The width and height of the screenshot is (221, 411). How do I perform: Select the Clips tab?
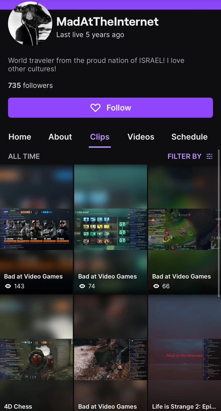[100, 137]
